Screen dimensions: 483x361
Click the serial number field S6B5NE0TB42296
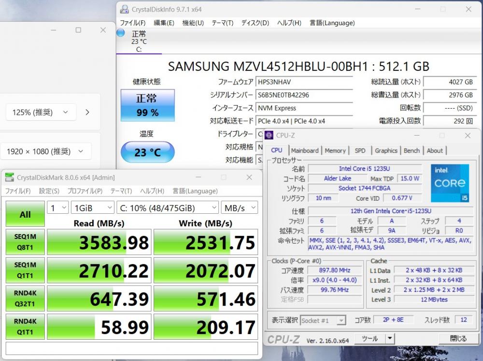tap(304, 95)
